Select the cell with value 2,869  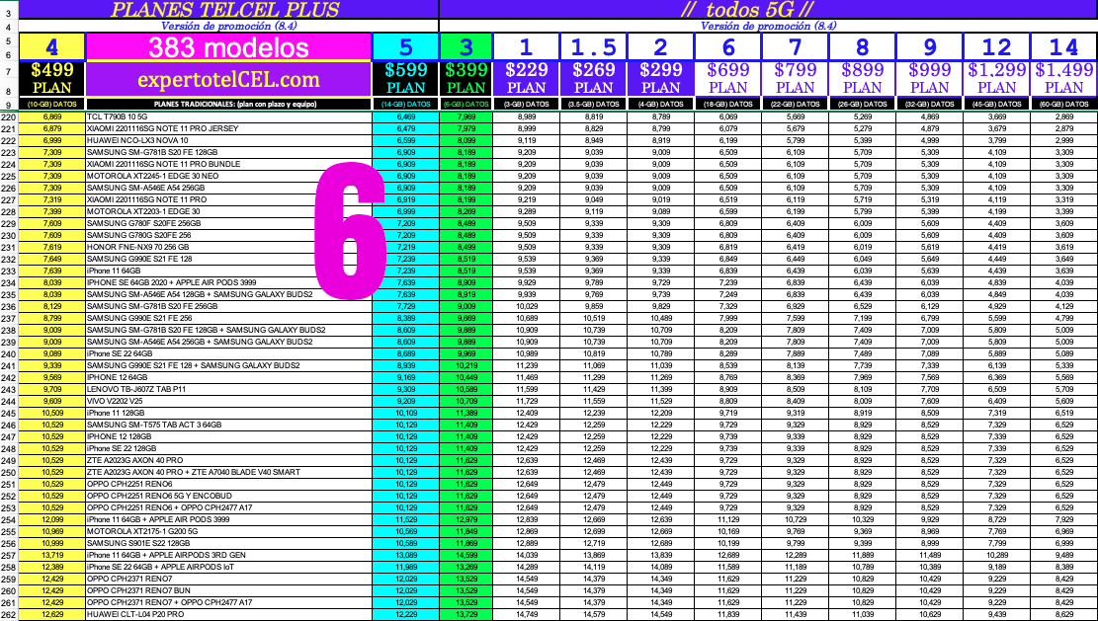(1063, 116)
